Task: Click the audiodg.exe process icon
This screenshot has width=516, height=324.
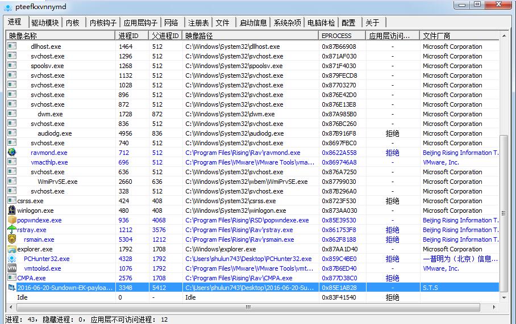Action: [x=12, y=133]
